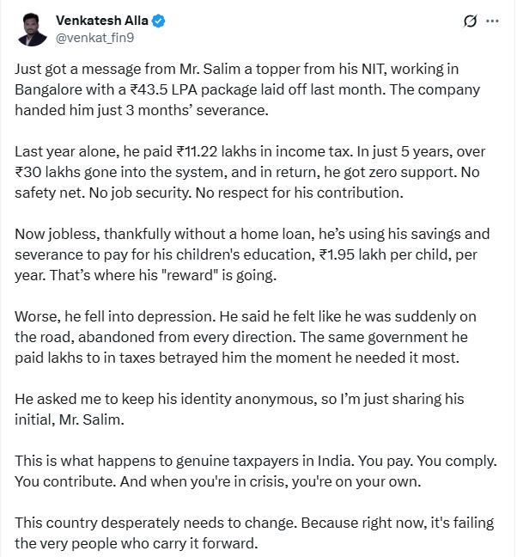Open the three-dot more options menu
The width and height of the screenshot is (517, 557).
pos(491,21)
